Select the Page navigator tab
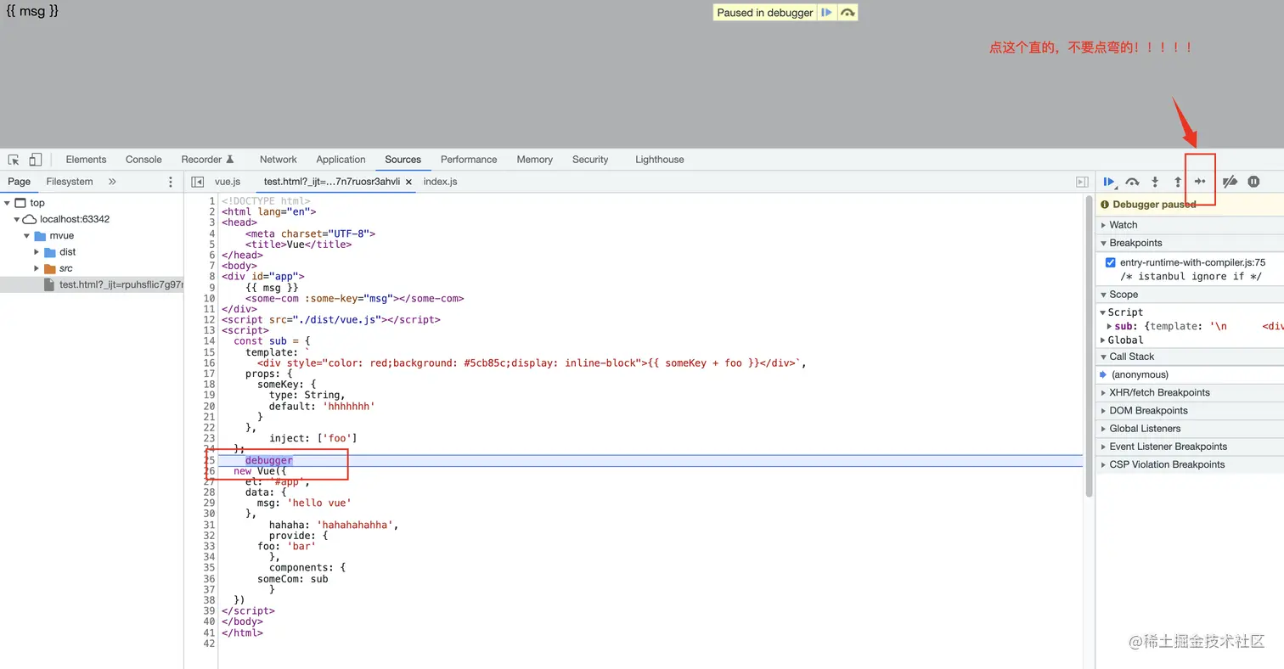 coord(19,182)
